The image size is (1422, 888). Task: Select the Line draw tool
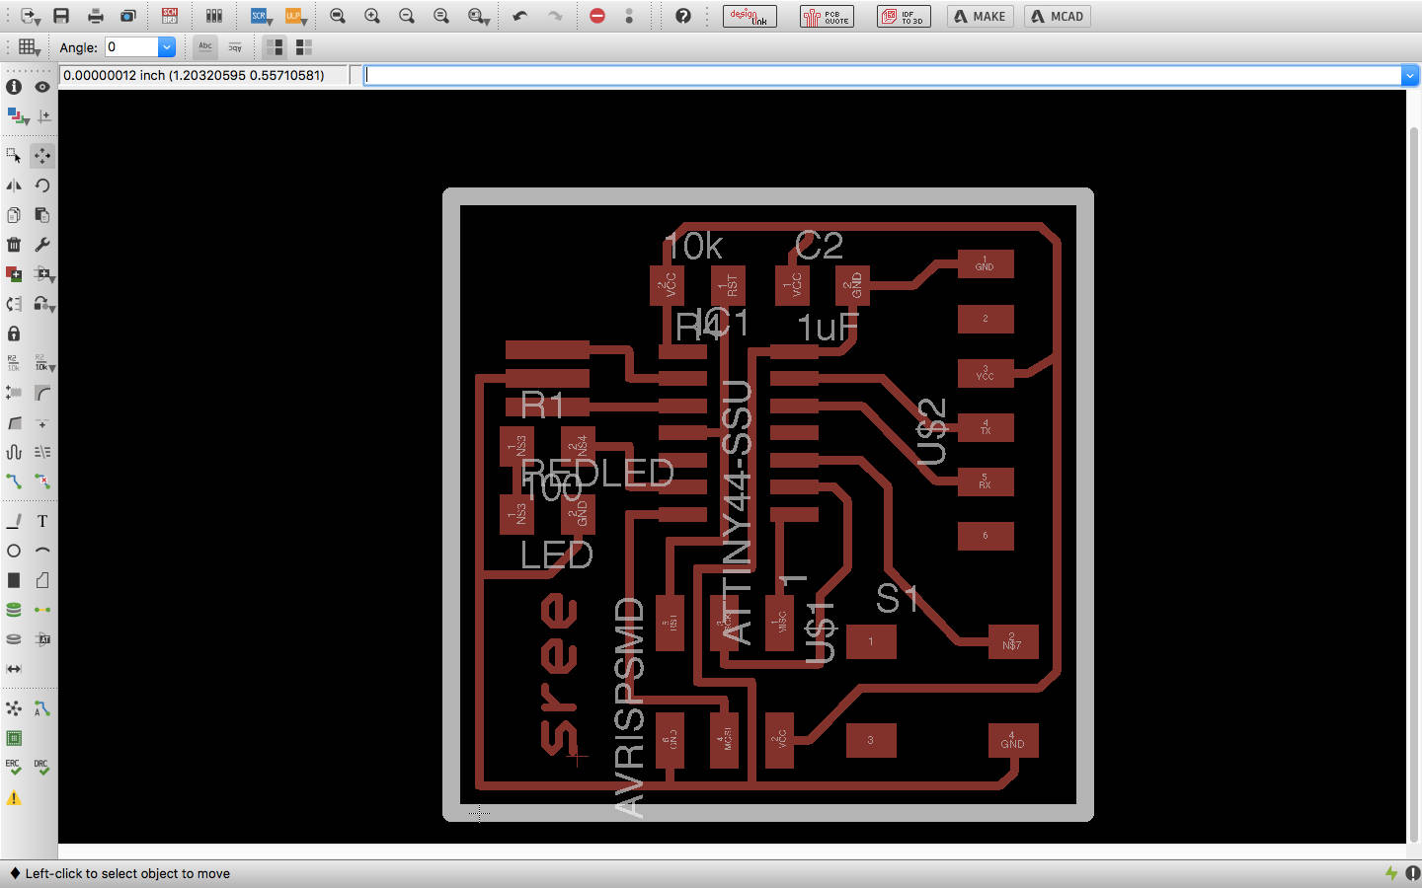click(14, 521)
